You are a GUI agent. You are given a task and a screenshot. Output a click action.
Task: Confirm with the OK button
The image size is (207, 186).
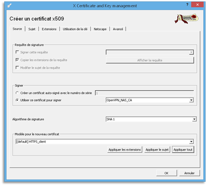pos(166,173)
